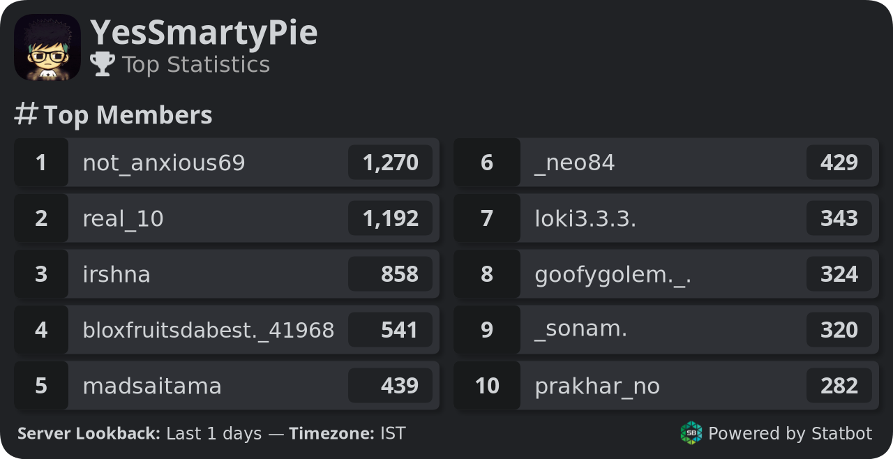The height and width of the screenshot is (459, 893).
Task: Click the YesSmartyPie server title
Action: point(204,33)
